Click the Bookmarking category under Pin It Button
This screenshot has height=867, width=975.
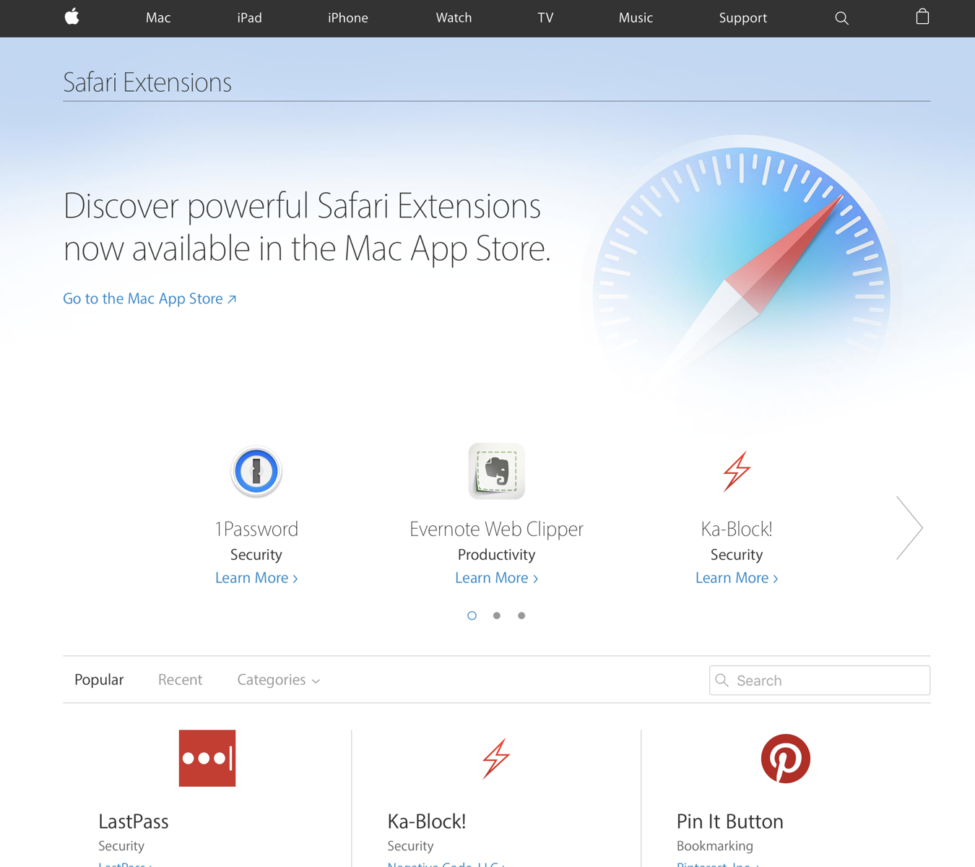(x=715, y=845)
